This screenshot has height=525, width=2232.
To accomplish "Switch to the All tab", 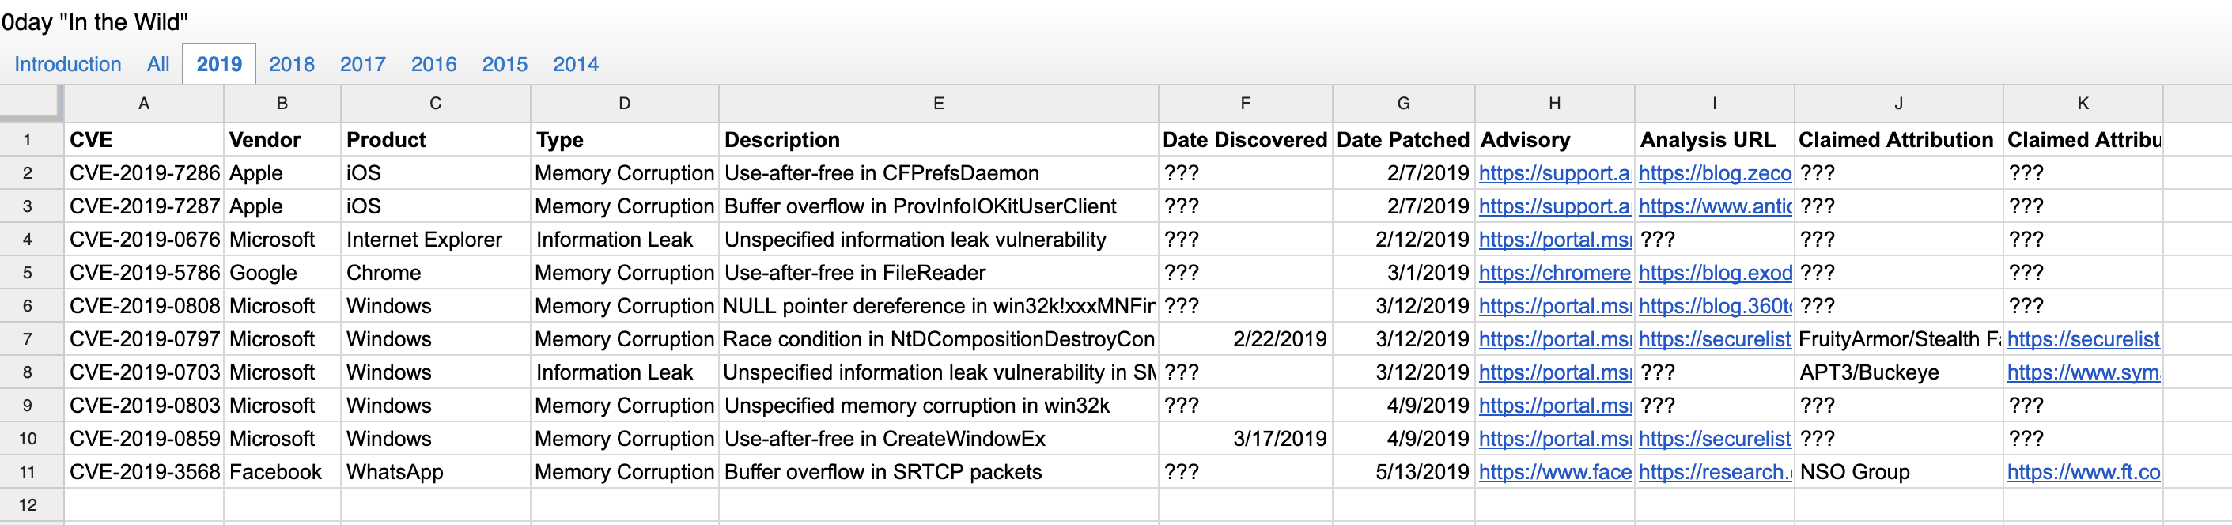I will pos(157,64).
